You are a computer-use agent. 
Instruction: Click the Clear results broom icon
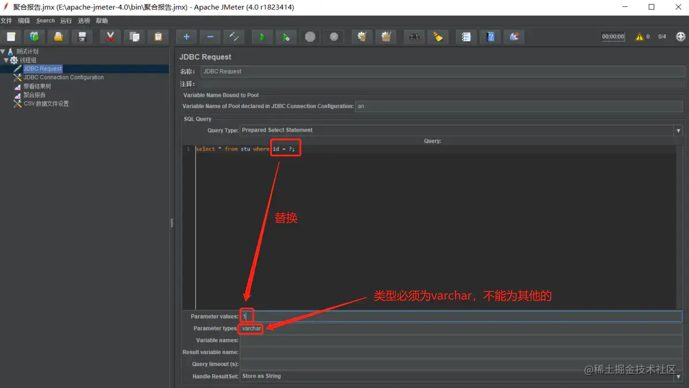coord(362,37)
